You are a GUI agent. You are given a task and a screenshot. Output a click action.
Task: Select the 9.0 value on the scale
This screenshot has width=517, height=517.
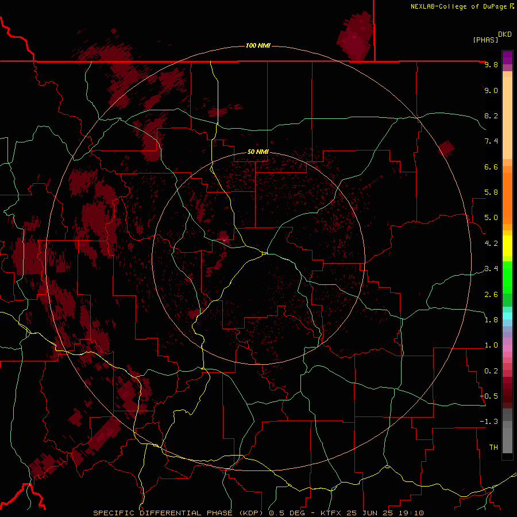[491, 90]
